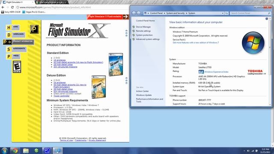The height and width of the screenshot is (154, 274).
Task: Open the Deluxe 38 high-detail cities link
Action: [x=63, y=89]
